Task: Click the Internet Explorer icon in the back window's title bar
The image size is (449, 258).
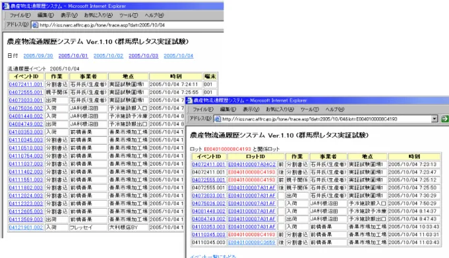Action: click(6, 6)
